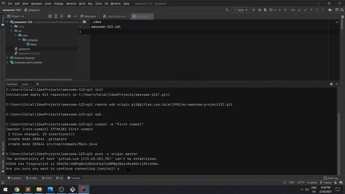Open the Git menu
Viewport: 345px width, 194px height.
coord(106,4)
